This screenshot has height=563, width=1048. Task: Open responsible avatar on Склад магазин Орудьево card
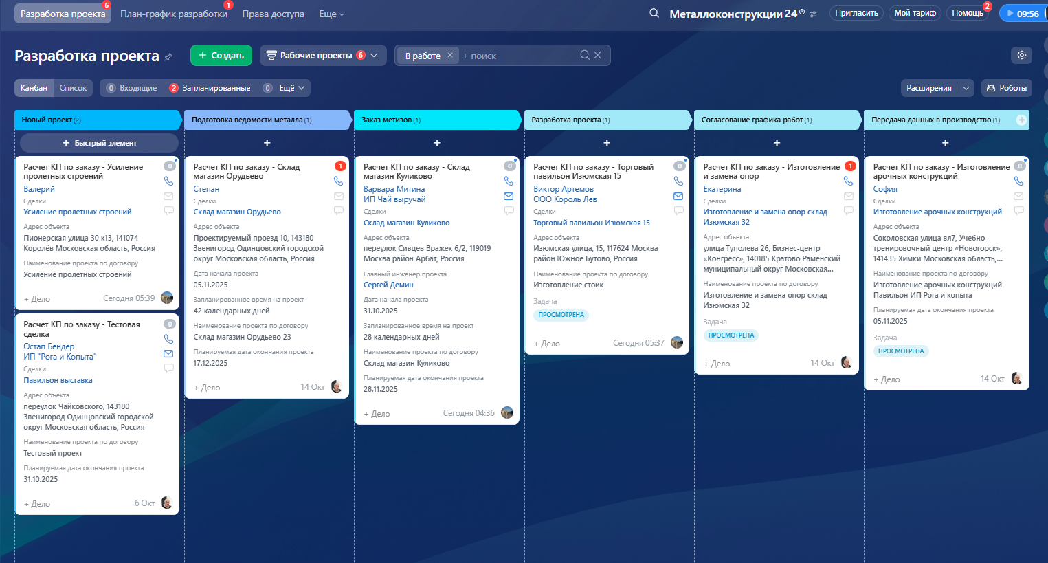[336, 386]
